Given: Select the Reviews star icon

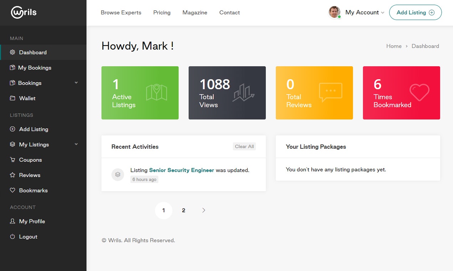Looking at the screenshot, I should click(x=12, y=175).
